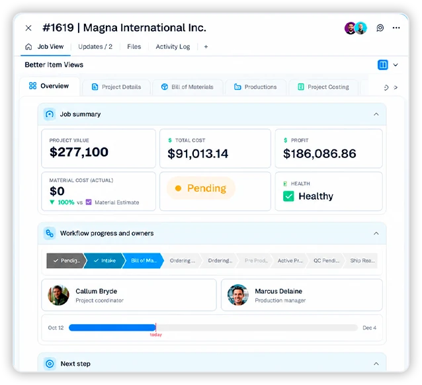The width and height of the screenshot is (422, 385).
Task: Click the home icon on Job View
Action: tap(28, 46)
